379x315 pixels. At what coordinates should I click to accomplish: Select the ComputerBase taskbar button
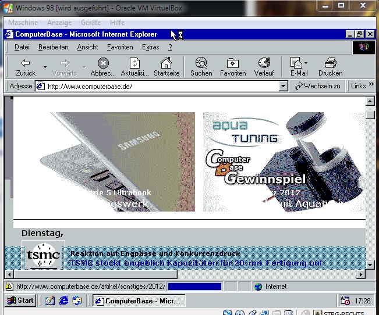pos(139,300)
